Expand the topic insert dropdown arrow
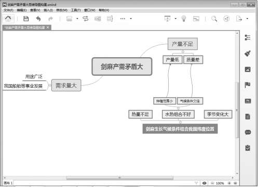This screenshot has height=187, width=258. click(x=77, y=19)
